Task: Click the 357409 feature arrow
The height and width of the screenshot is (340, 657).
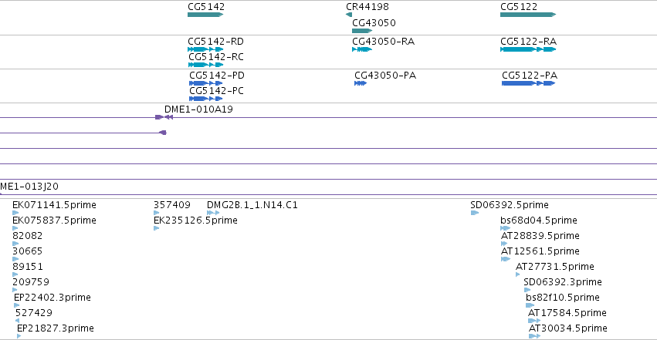Action: pyautogui.click(x=156, y=213)
